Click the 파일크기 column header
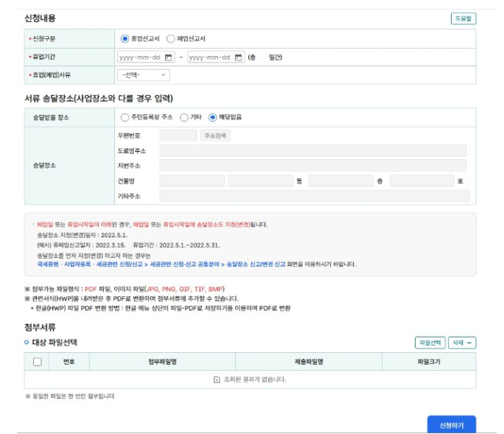Viewport: 504px width, 434px height. click(x=429, y=362)
